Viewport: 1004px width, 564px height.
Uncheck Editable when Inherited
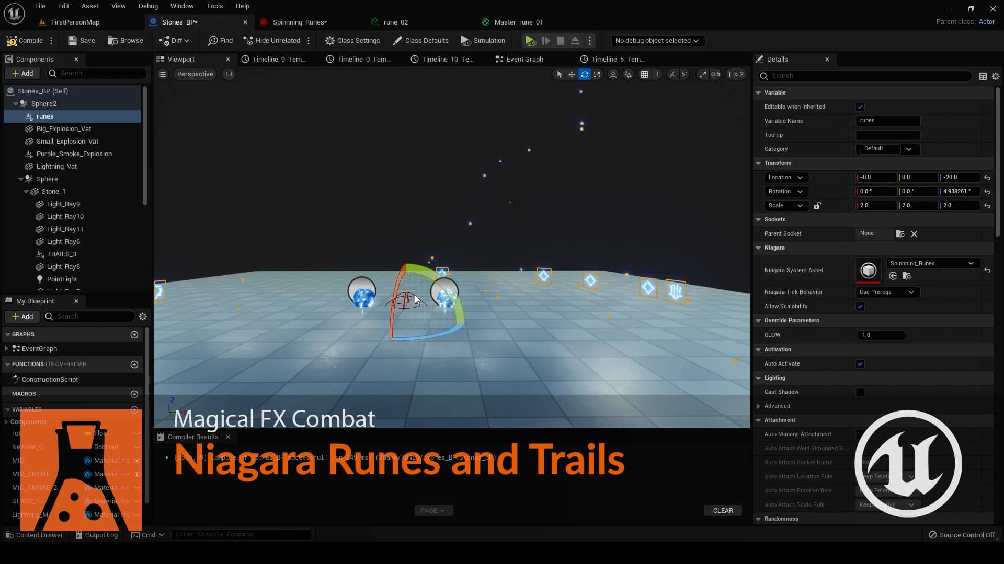pyautogui.click(x=860, y=107)
